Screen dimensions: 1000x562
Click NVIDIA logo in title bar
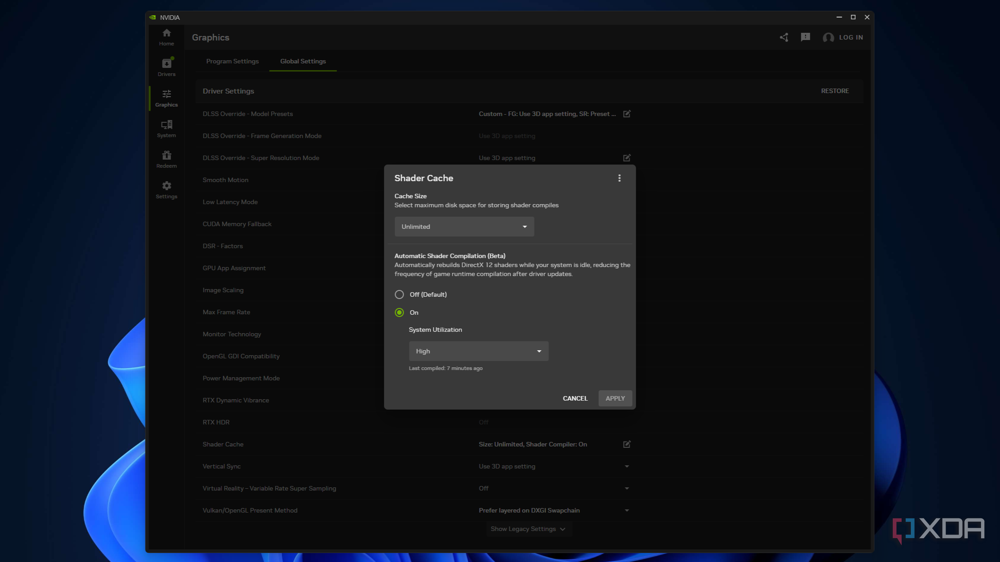153,18
